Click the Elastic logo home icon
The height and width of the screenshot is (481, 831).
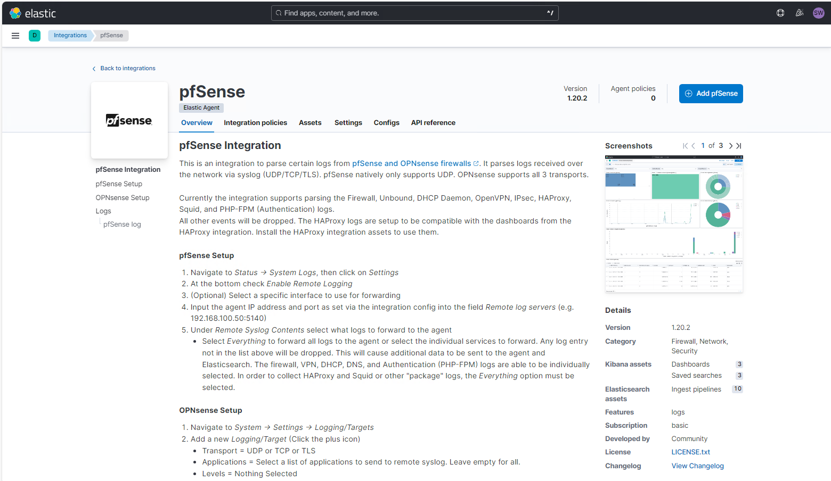click(15, 13)
